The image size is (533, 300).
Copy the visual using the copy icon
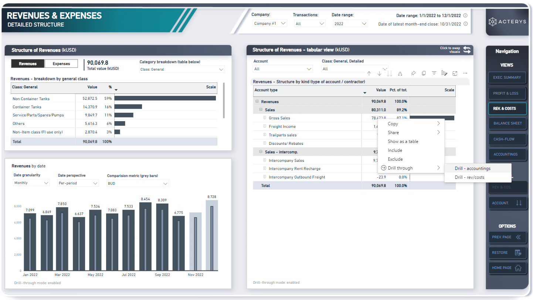[424, 74]
